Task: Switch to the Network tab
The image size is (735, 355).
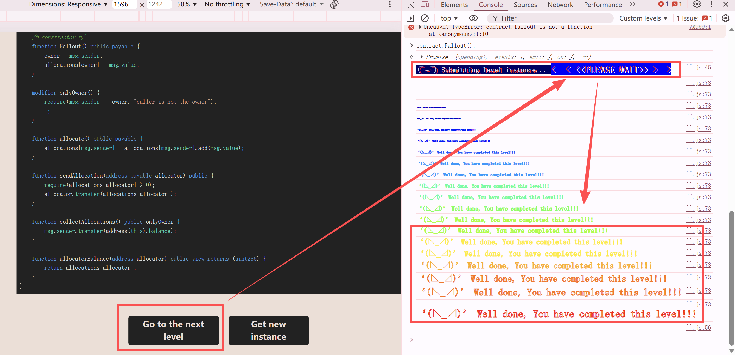Action: [x=560, y=5]
